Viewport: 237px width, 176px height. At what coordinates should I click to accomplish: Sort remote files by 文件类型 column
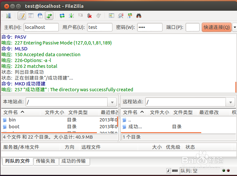click(x=184, y=112)
